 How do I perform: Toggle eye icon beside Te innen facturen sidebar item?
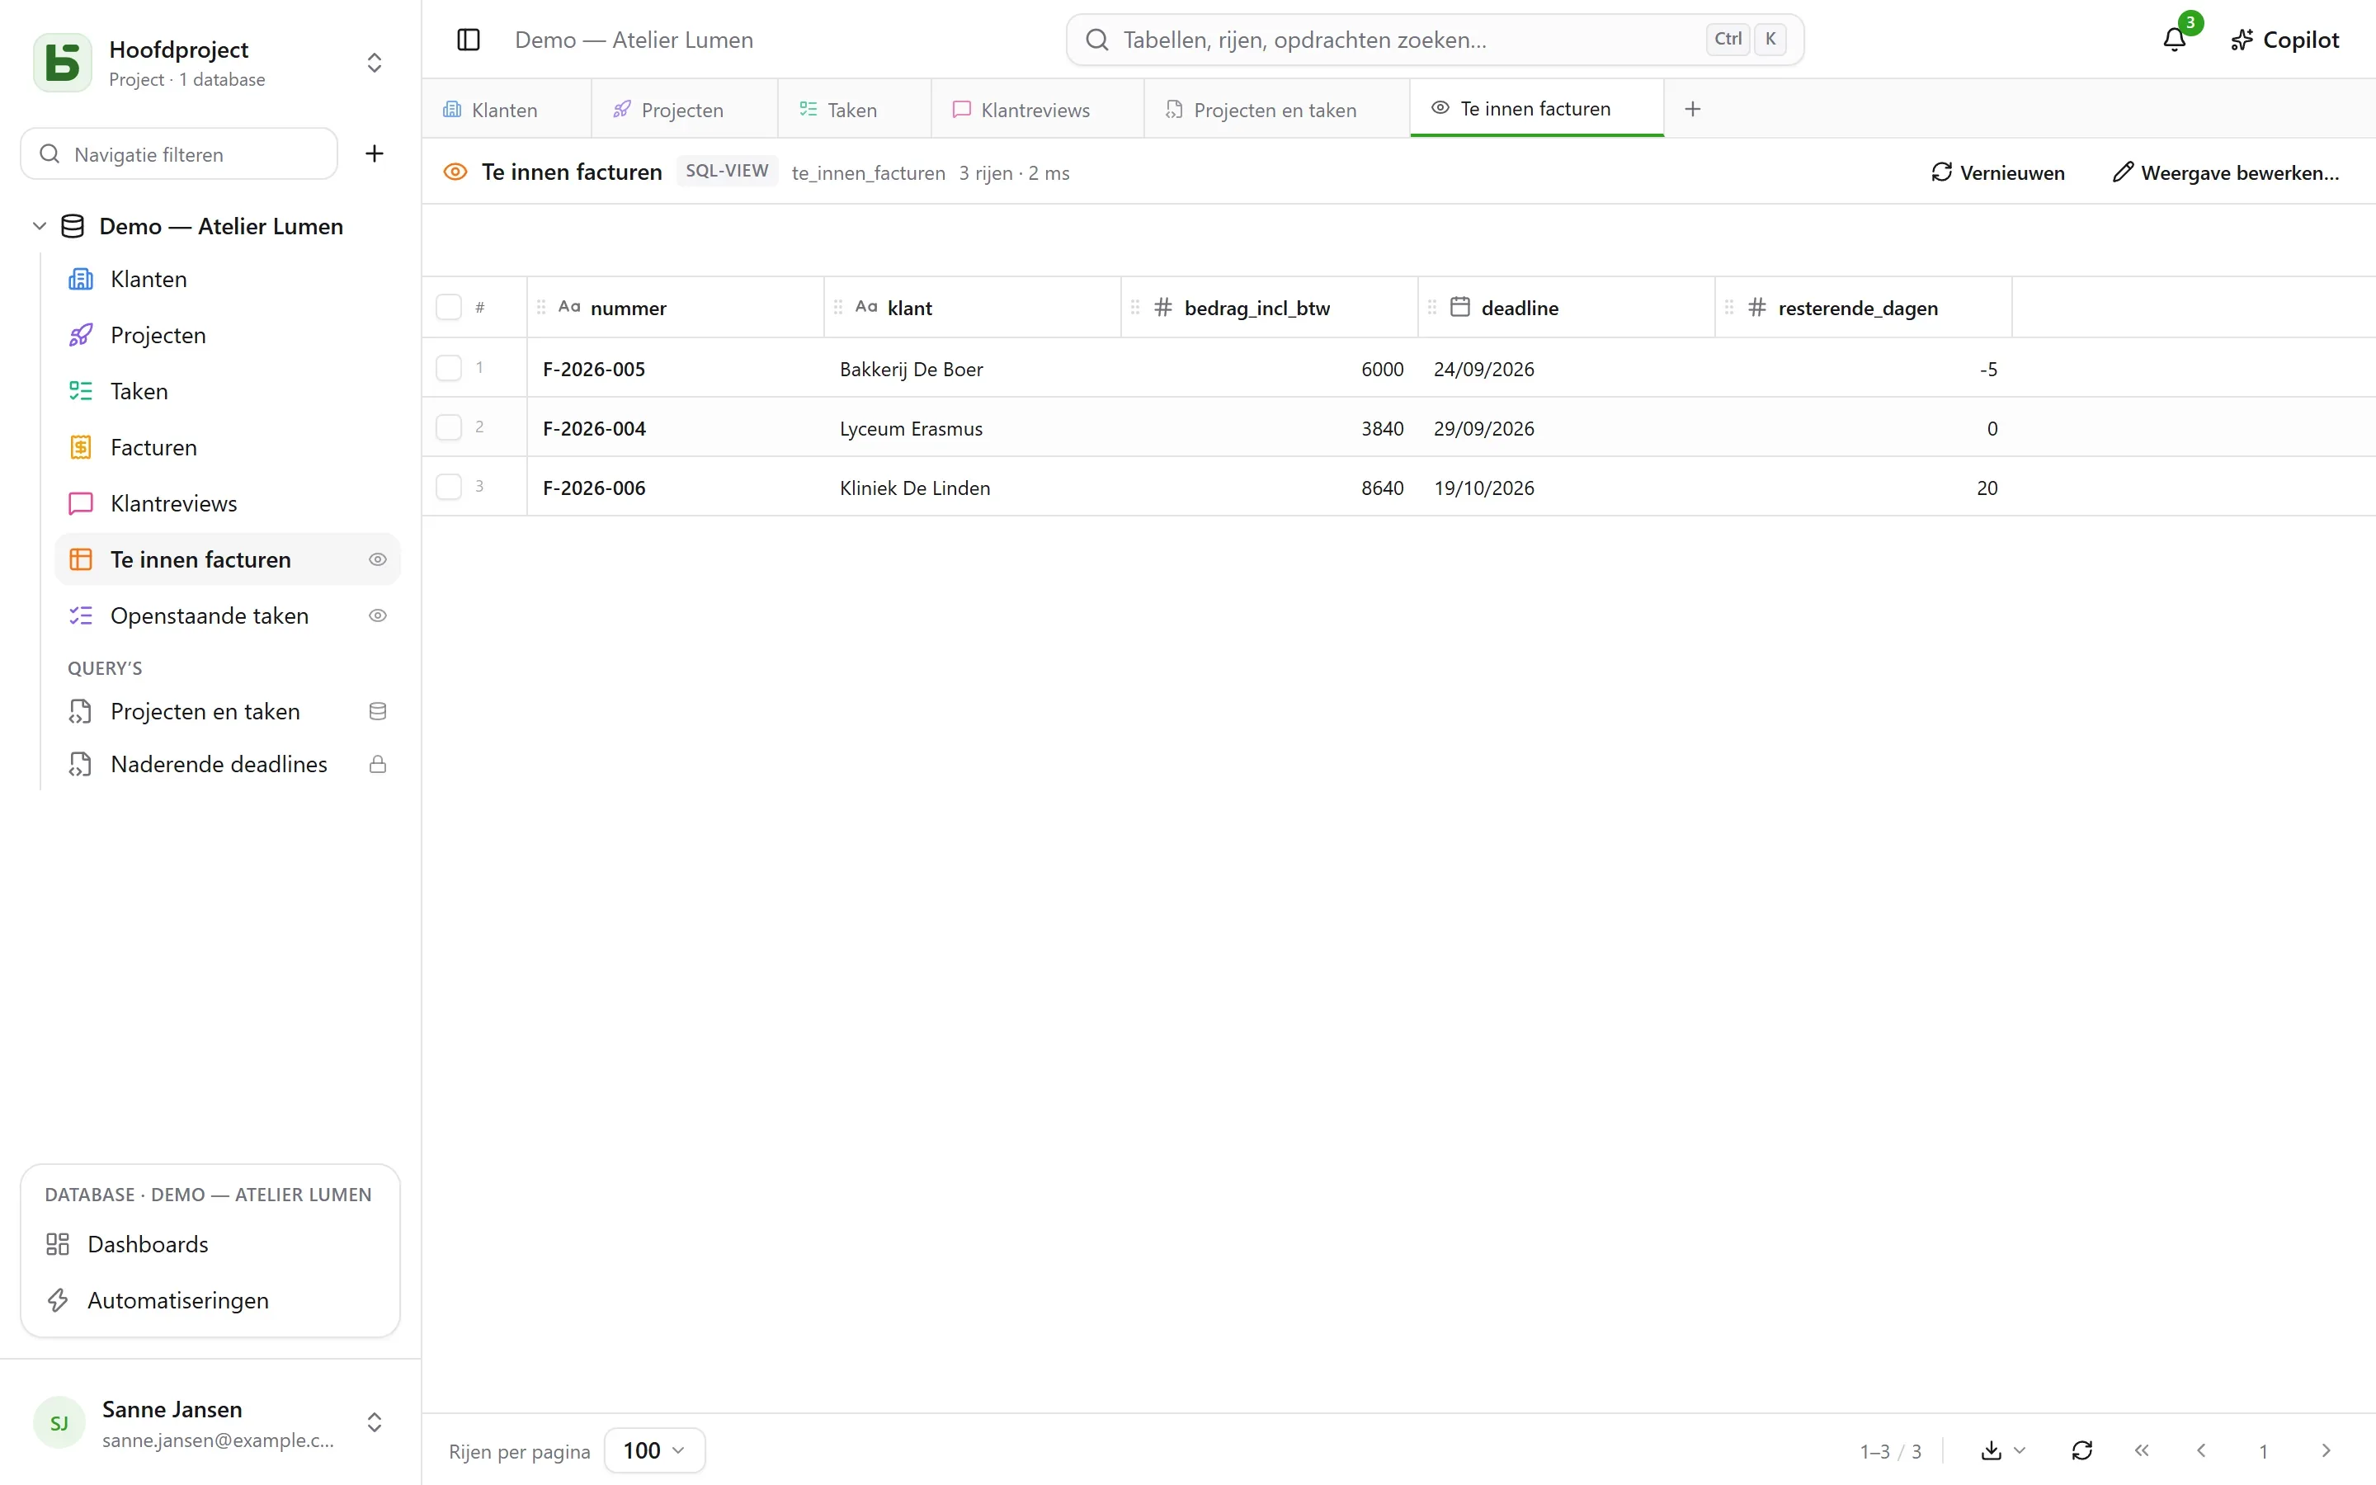click(x=377, y=560)
